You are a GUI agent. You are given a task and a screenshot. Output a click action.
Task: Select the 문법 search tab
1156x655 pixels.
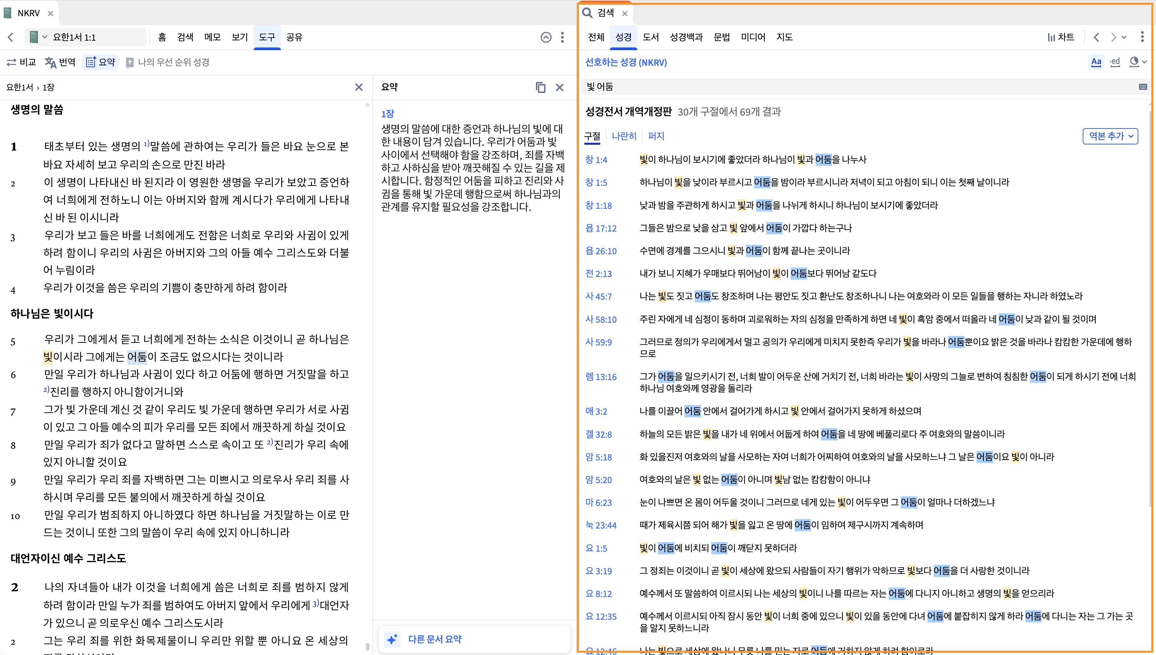[x=722, y=37]
